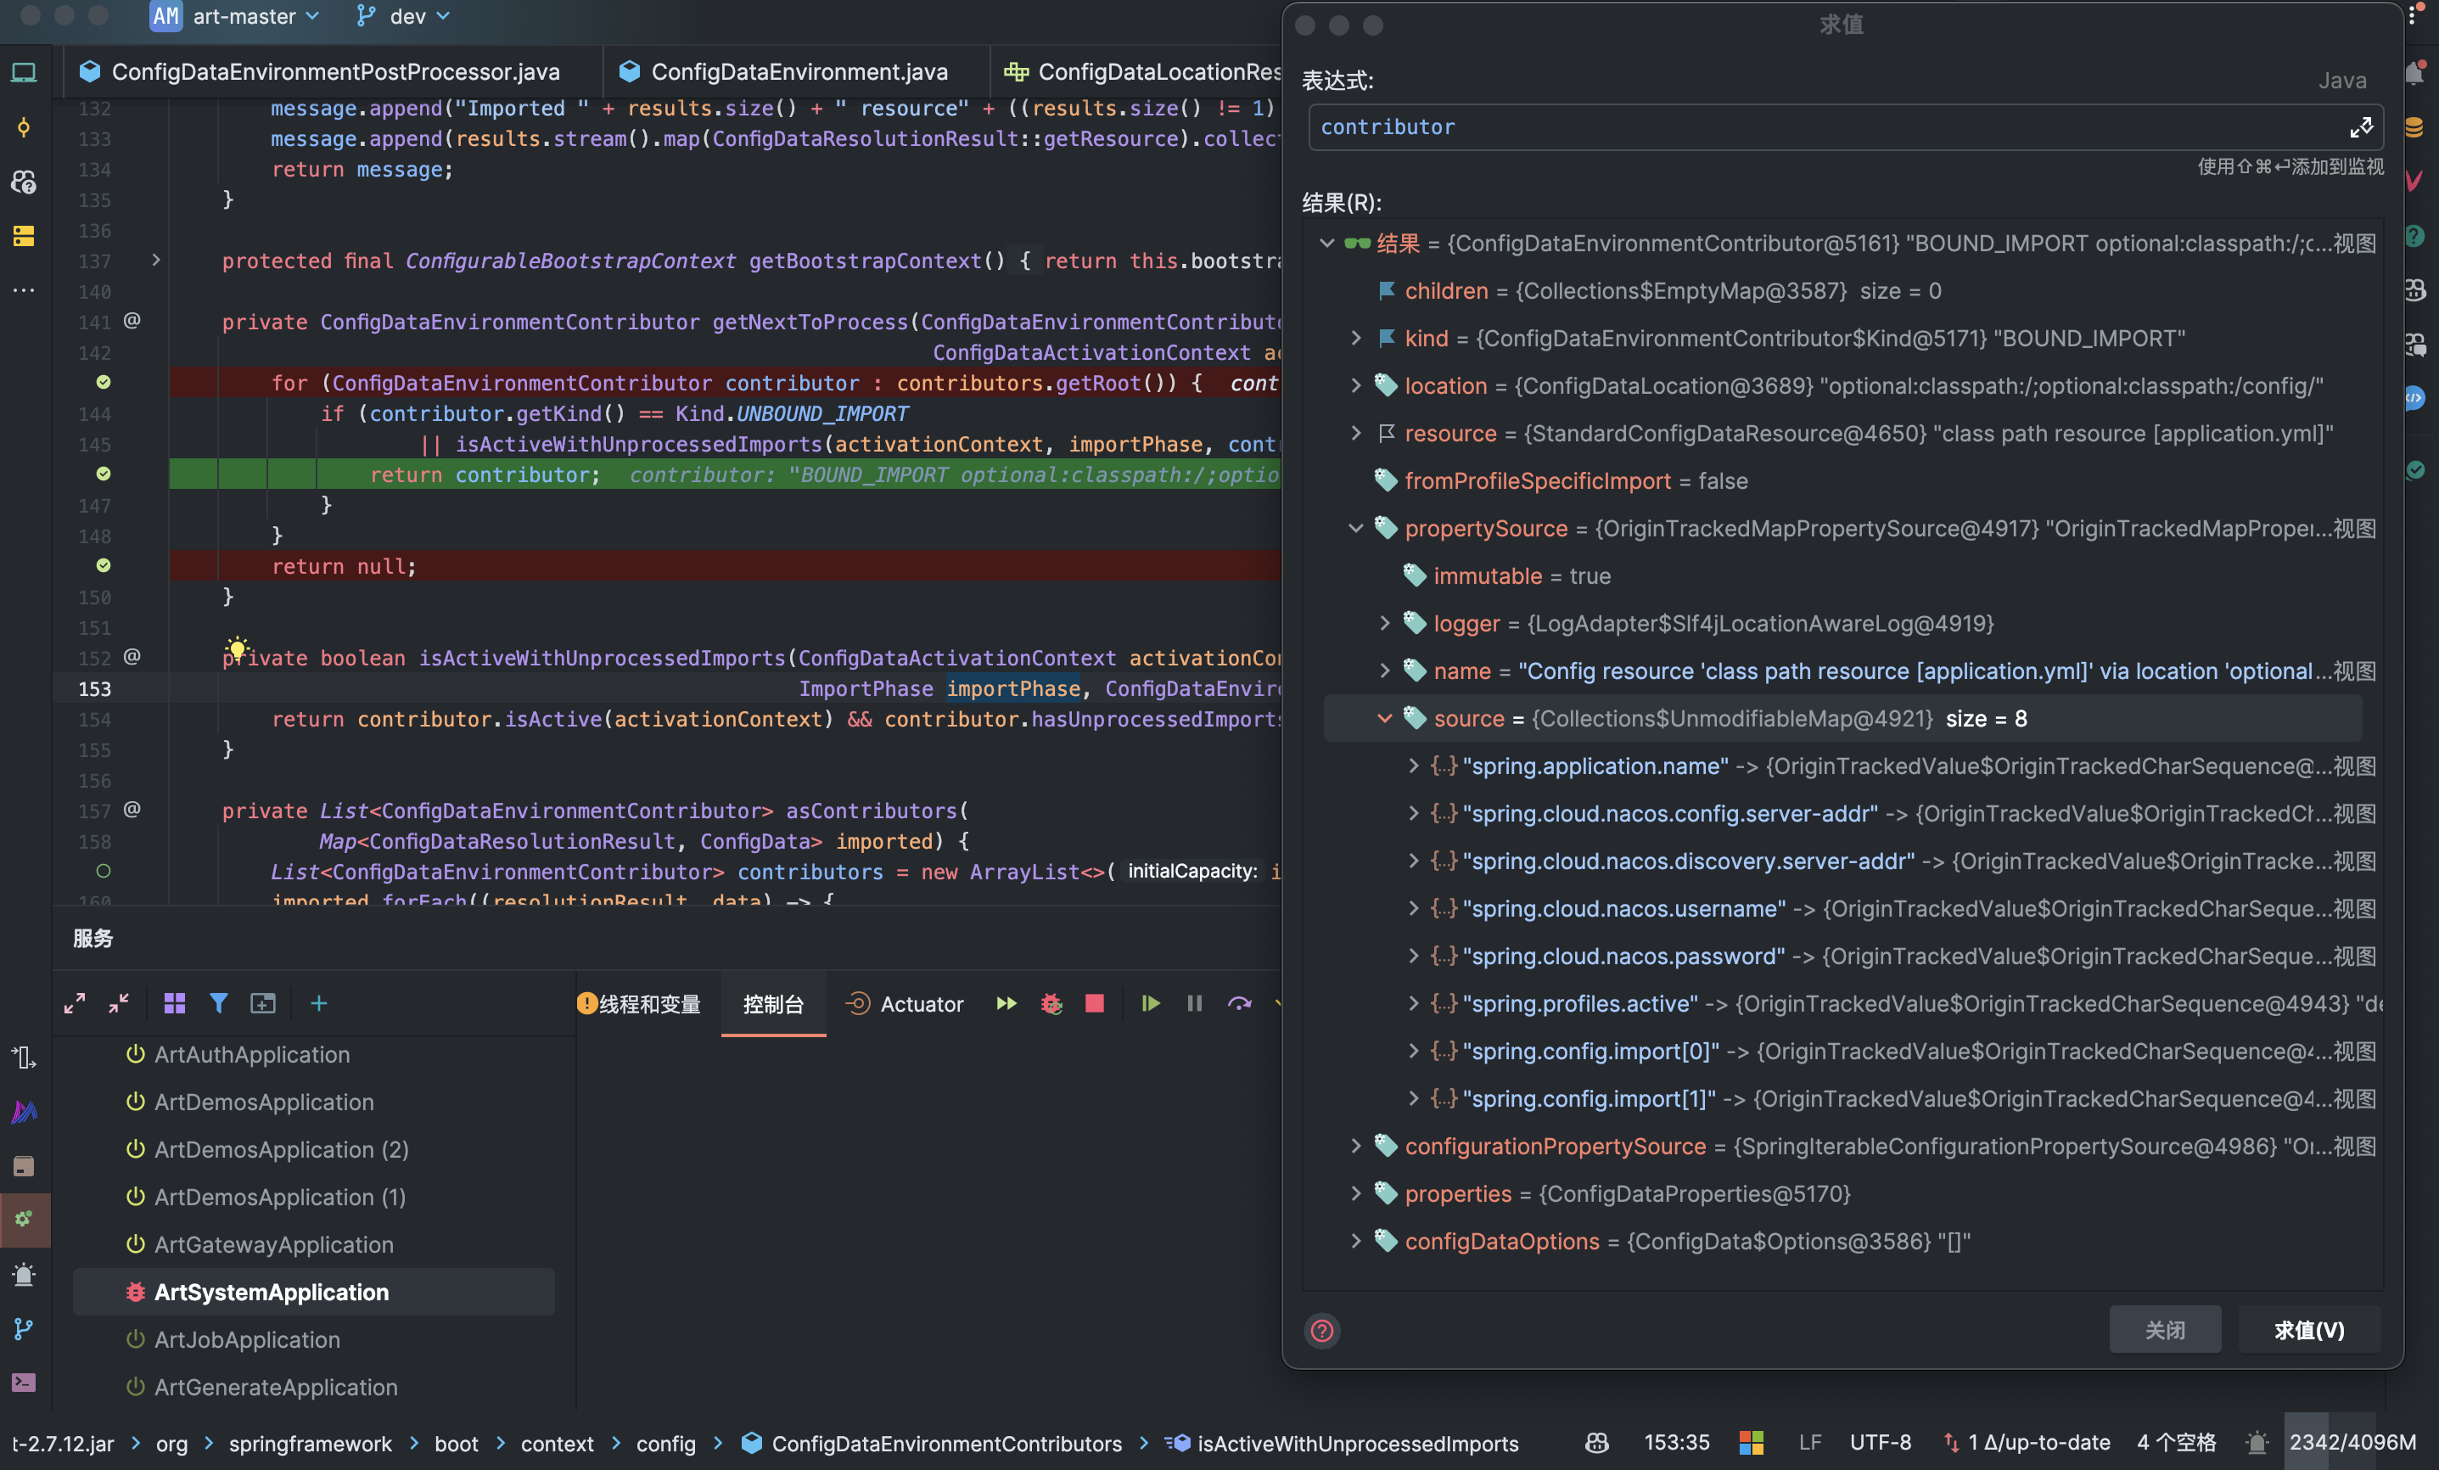
Task: Click Expand All icon in Services panel
Action: [x=74, y=1004]
